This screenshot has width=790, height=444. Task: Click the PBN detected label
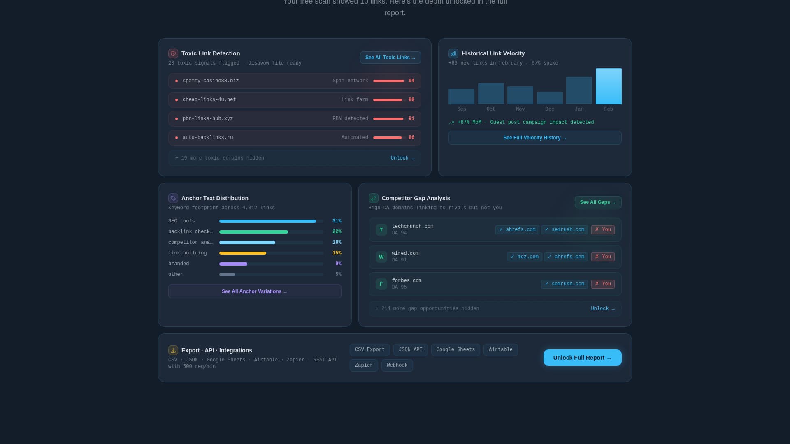pyautogui.click(x=350, y=119)
